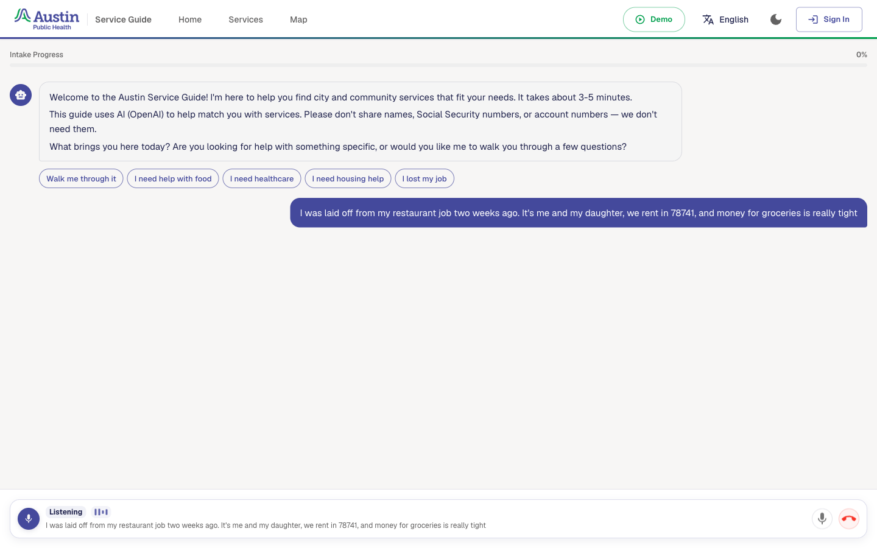Screen dimensions: 877x548
Task: Click the Intake Progress bar
Action: 438,65
